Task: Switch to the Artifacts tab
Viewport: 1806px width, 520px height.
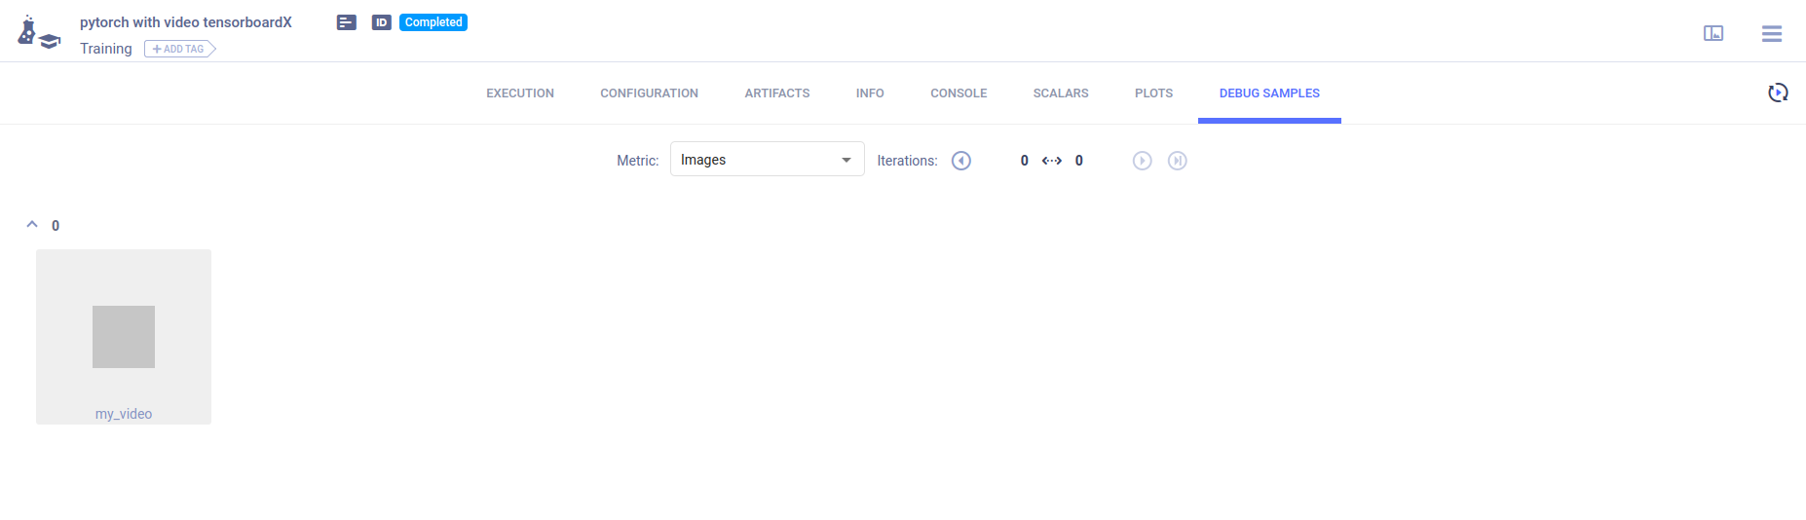Action: coord(776,93)
